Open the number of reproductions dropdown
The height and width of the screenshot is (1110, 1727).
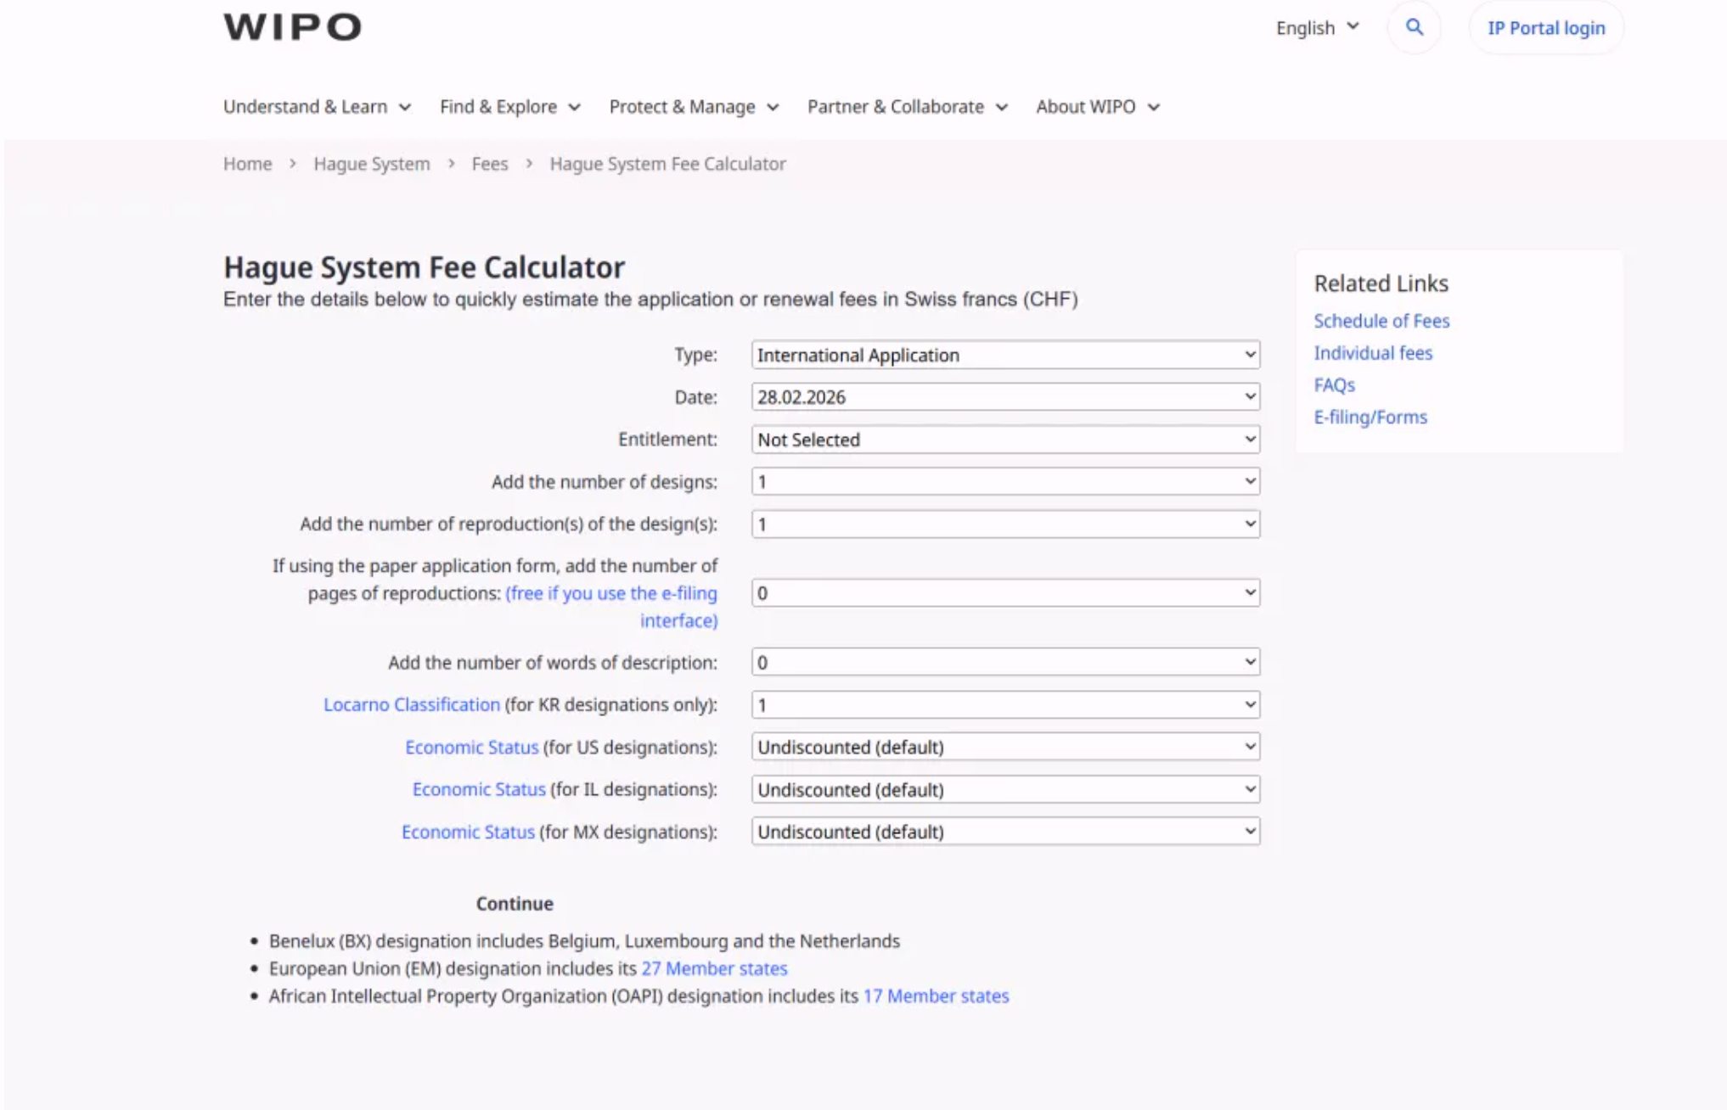click(x=1005, y=524)
